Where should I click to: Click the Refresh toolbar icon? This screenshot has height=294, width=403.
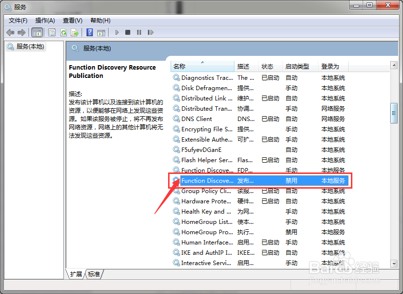coord(63,32)
